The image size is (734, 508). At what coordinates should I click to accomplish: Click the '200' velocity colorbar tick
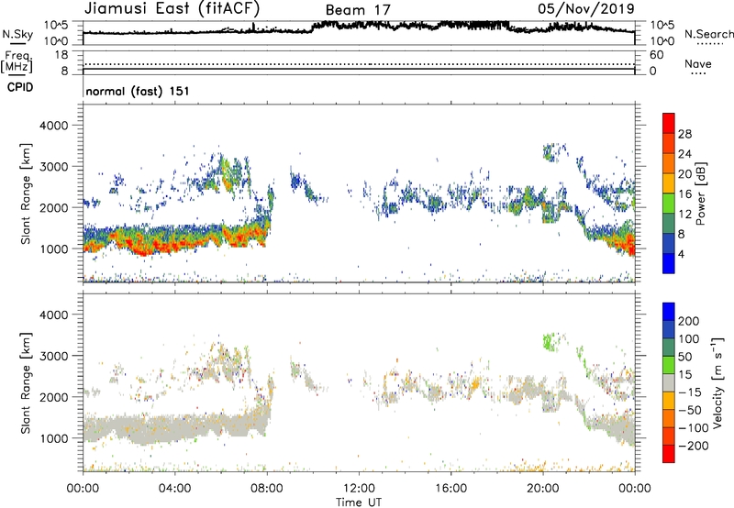689,321
